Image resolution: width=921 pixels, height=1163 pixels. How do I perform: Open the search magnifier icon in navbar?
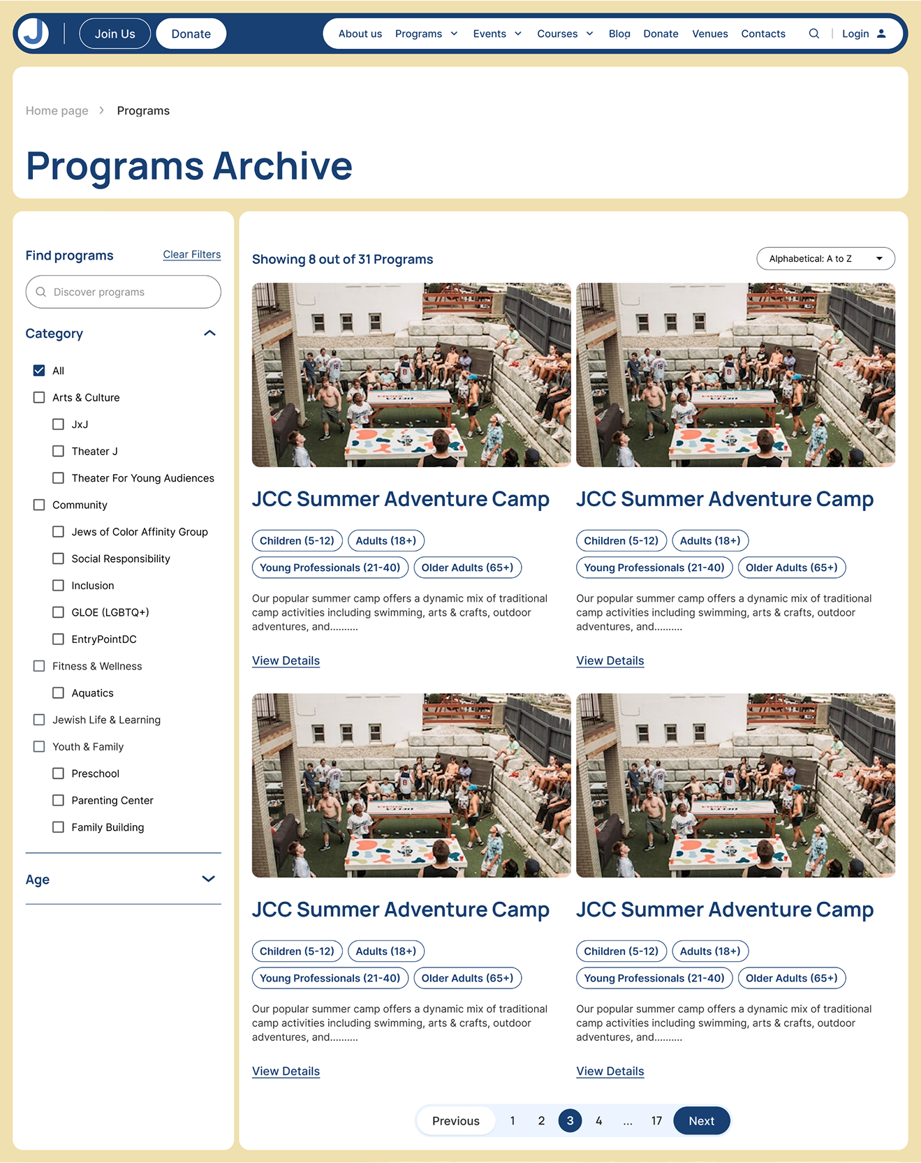point(813,34)
